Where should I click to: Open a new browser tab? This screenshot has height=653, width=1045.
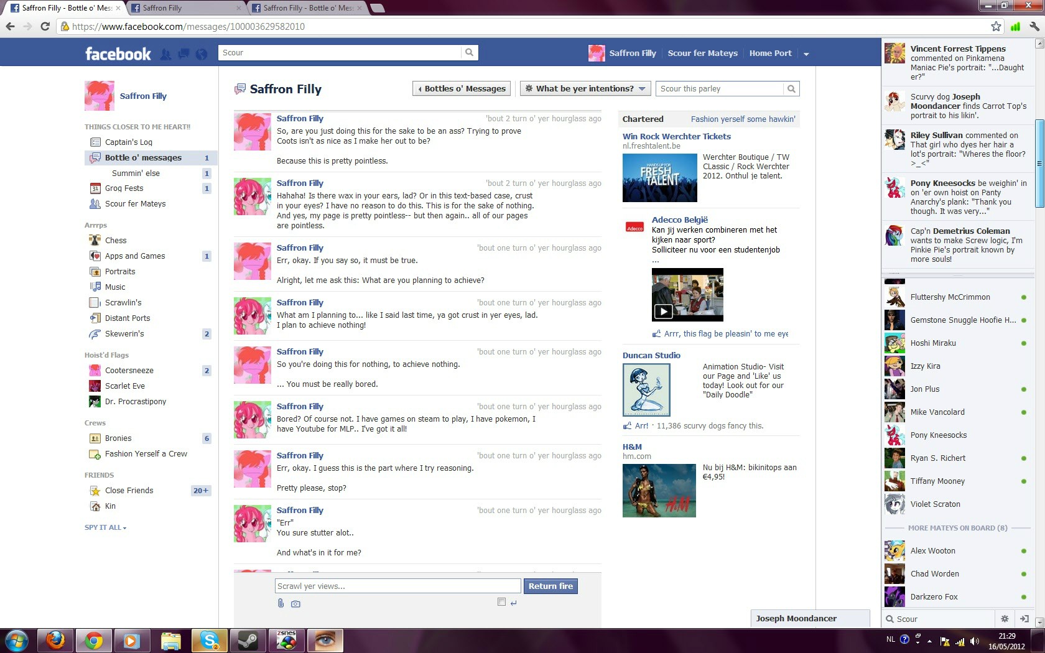[x=378, y=8]
